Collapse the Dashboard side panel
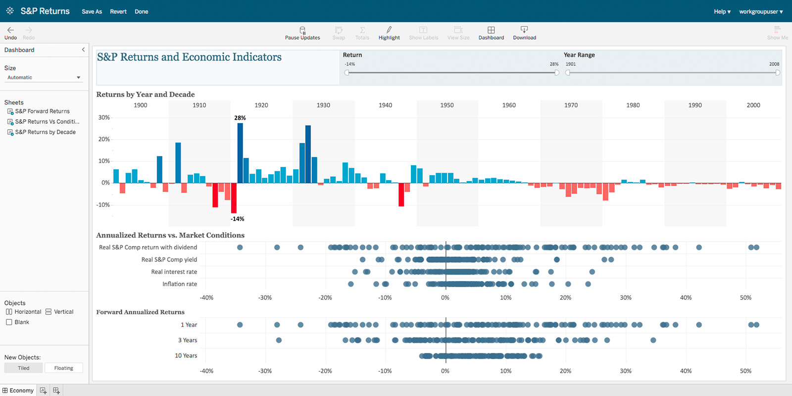 pyautogui.click(x=83, y=50)
